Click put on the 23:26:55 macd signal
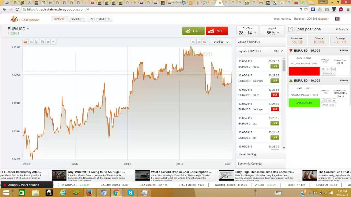 (x=275, y=95)
